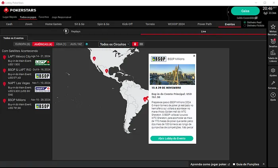Switch to map pin view
The image size is (278, 168).
(135, 44)
